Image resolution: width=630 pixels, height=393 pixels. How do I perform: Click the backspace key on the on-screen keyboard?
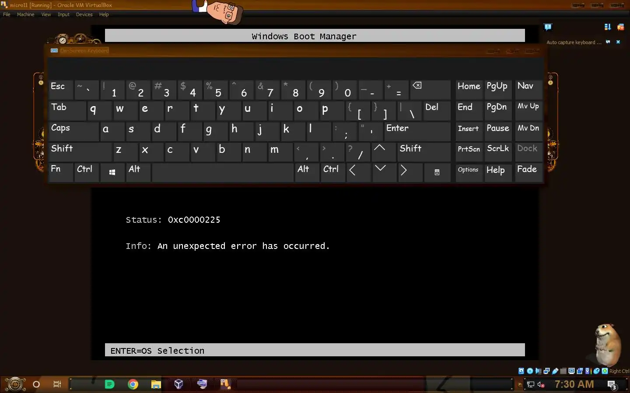[430, 90]
